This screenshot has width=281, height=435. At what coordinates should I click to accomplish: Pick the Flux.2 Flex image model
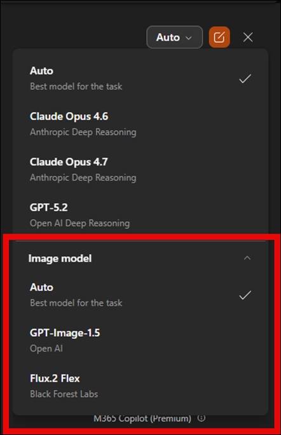[140, 386]
